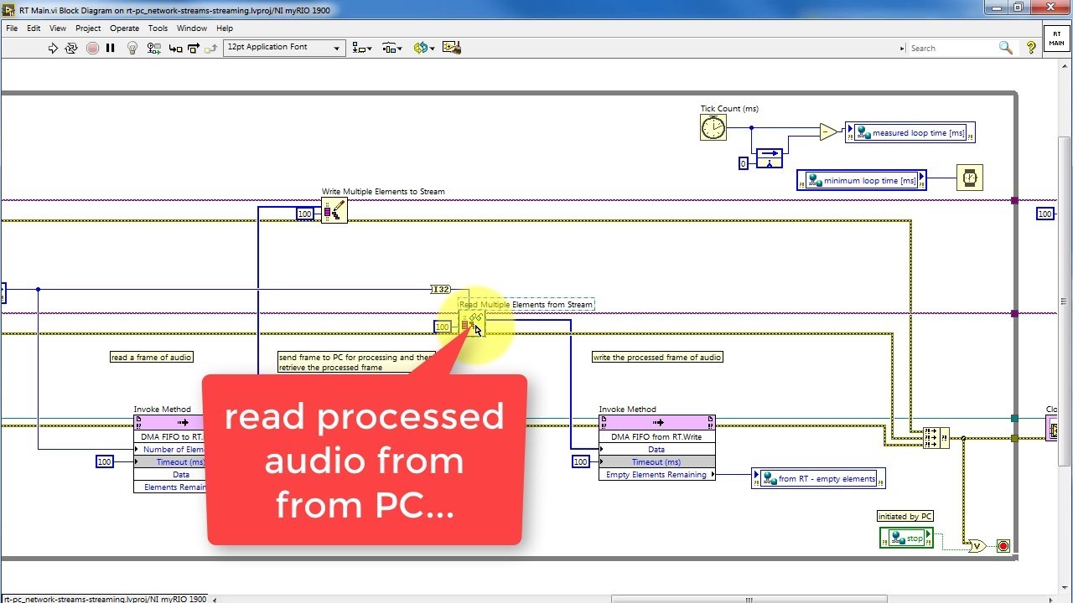Click the horizontal scrollbar thumb
Viewport: 1073px width, 603px height.
tap(749, 599)
